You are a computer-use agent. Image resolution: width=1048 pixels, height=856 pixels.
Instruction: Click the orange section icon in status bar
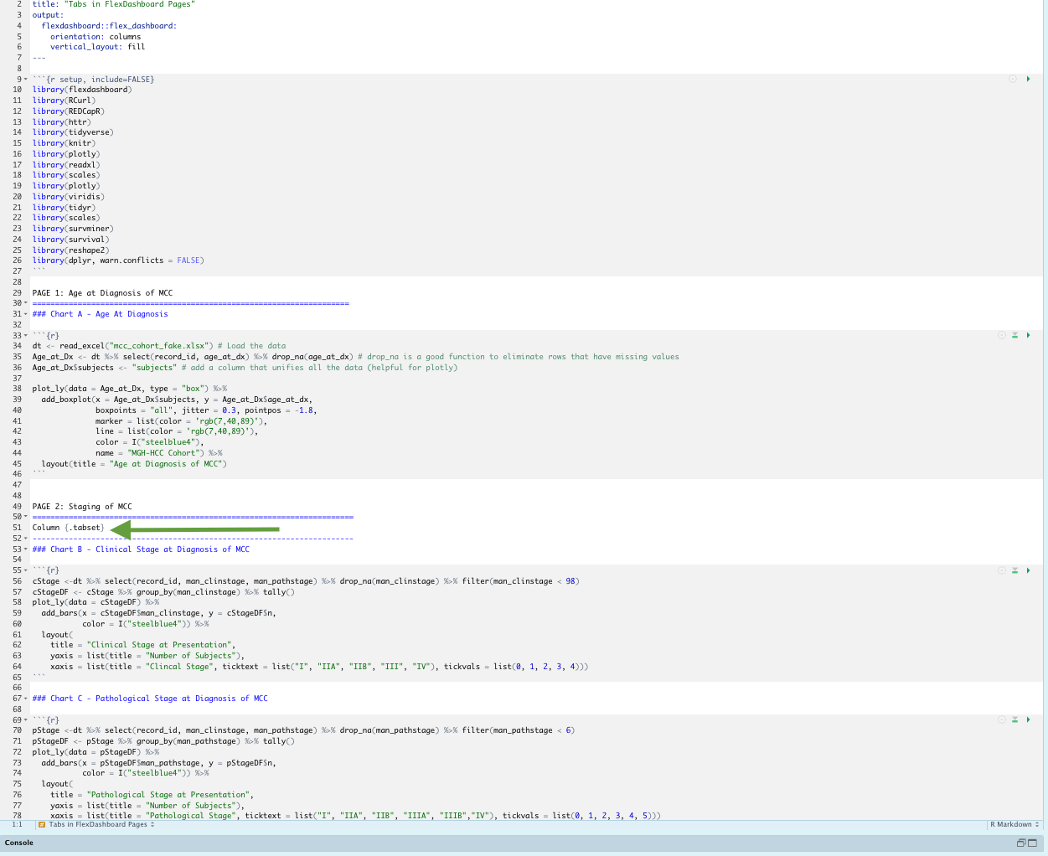click(x=42, y=824)
